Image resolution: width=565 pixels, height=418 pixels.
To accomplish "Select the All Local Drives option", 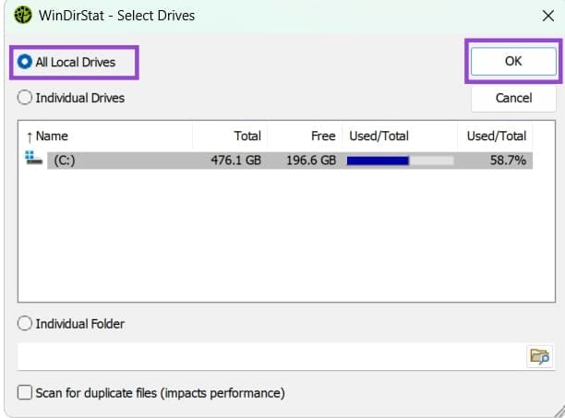I will click(x=66, y=62).
